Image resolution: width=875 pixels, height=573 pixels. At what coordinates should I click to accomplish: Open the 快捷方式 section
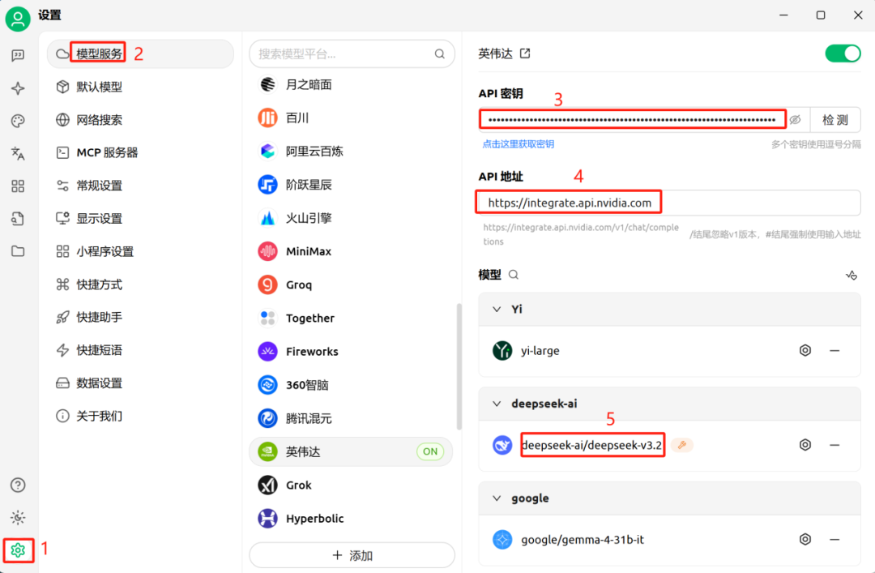coord(141,284)
